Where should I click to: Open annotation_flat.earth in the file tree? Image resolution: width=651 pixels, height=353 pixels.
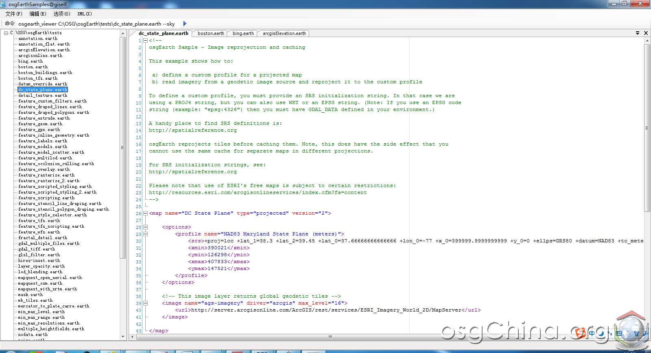coord(44,44)
